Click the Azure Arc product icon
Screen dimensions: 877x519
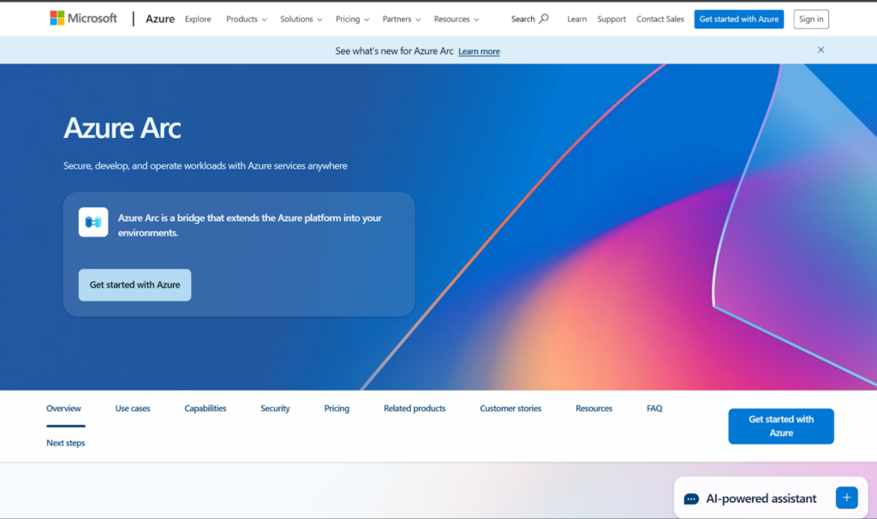[x=93, y=222]
